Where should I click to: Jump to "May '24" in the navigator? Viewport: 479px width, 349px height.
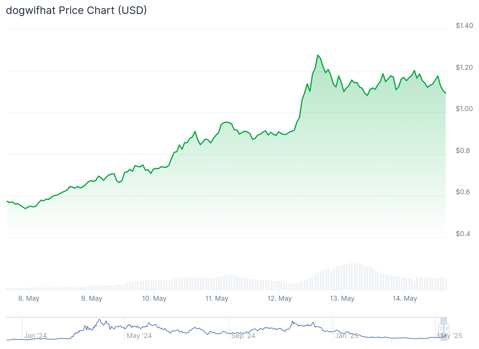(x=139, y=336)
